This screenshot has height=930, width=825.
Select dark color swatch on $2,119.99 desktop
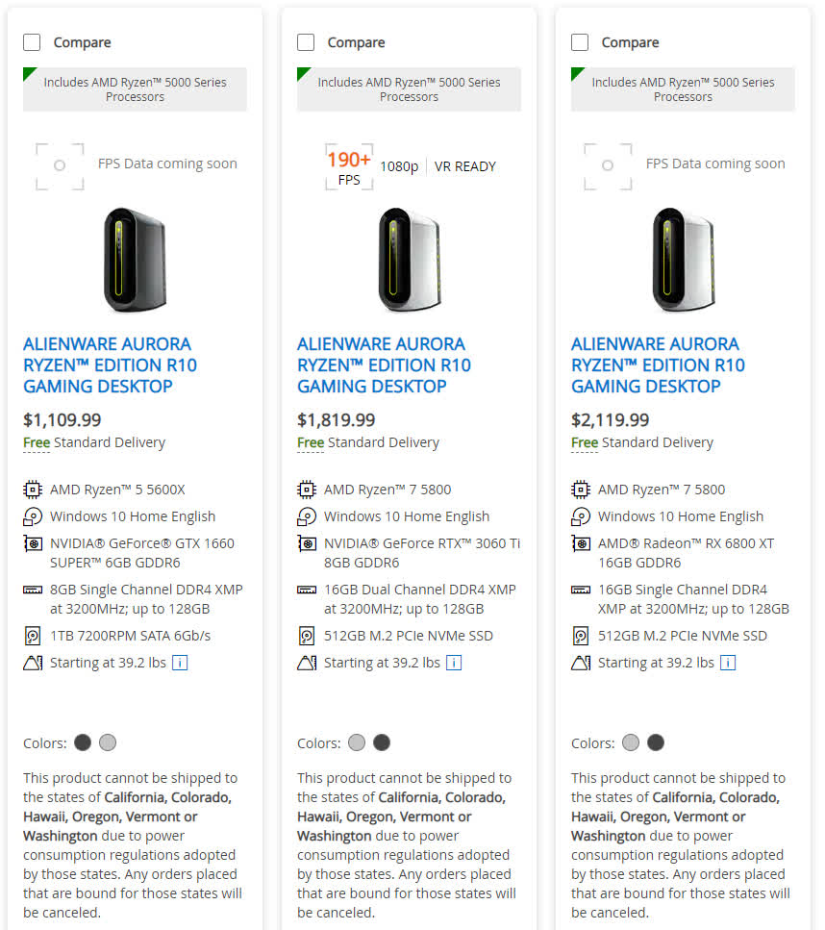[656, 742]
